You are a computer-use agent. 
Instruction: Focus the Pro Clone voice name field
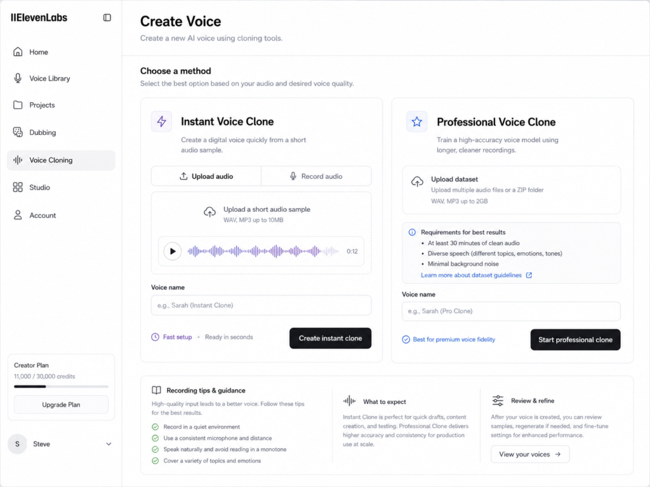pos(511,311)
